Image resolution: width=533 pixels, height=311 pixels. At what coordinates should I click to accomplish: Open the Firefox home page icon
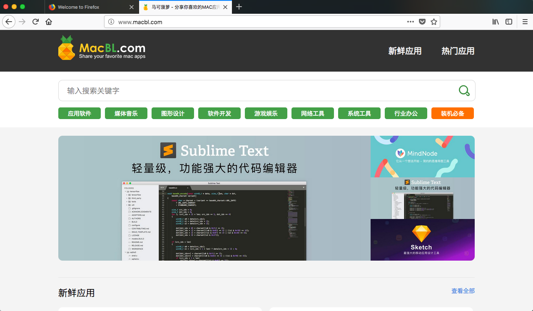click(x=49, y=22)
